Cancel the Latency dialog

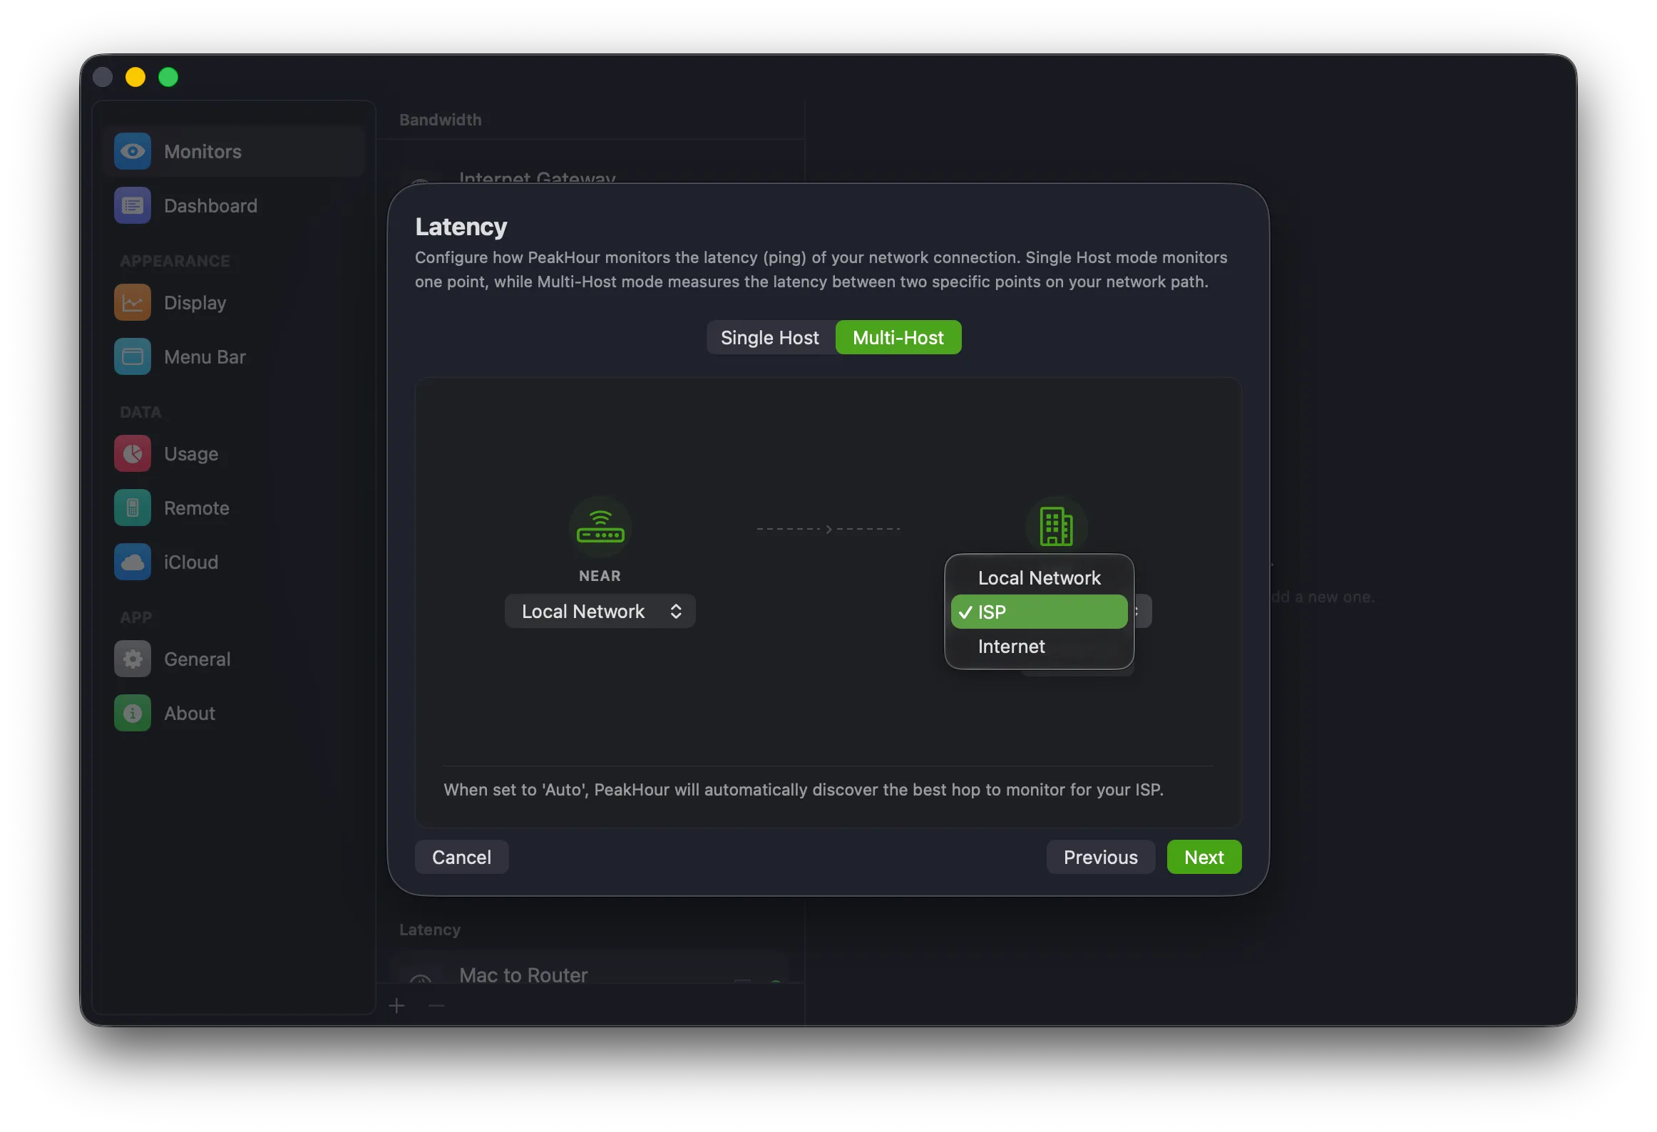pyautogui.click(x=461, y=857)
